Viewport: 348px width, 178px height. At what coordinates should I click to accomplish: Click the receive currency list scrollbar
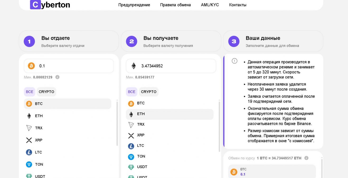[x=219, y=126]
